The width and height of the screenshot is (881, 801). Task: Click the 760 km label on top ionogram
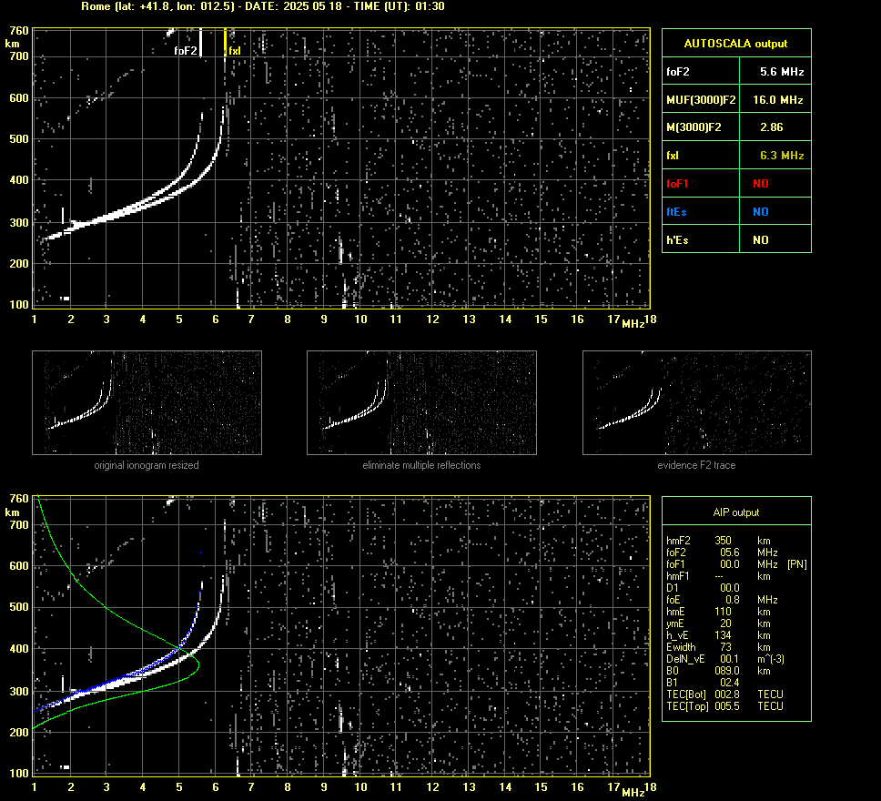[18, 32]
